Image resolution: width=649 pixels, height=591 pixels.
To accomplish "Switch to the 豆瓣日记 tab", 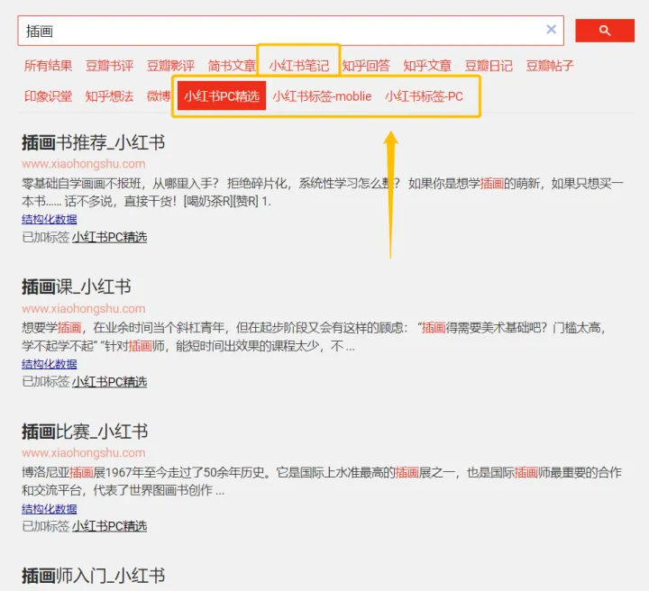I will tap(489, 66).
